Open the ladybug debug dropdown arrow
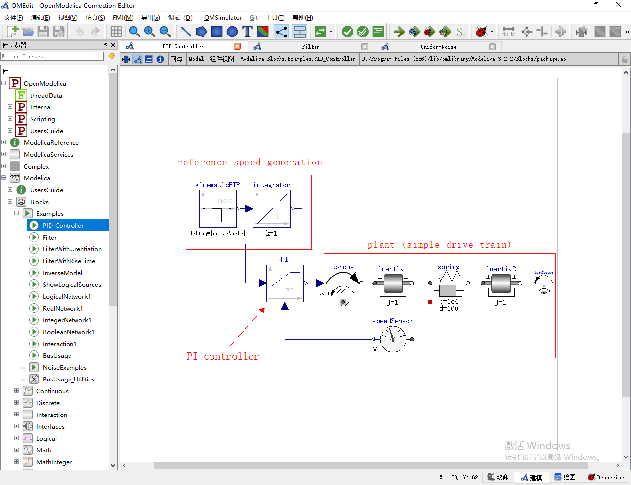Screen dimensions: 631x485 (x=492, y=32)
